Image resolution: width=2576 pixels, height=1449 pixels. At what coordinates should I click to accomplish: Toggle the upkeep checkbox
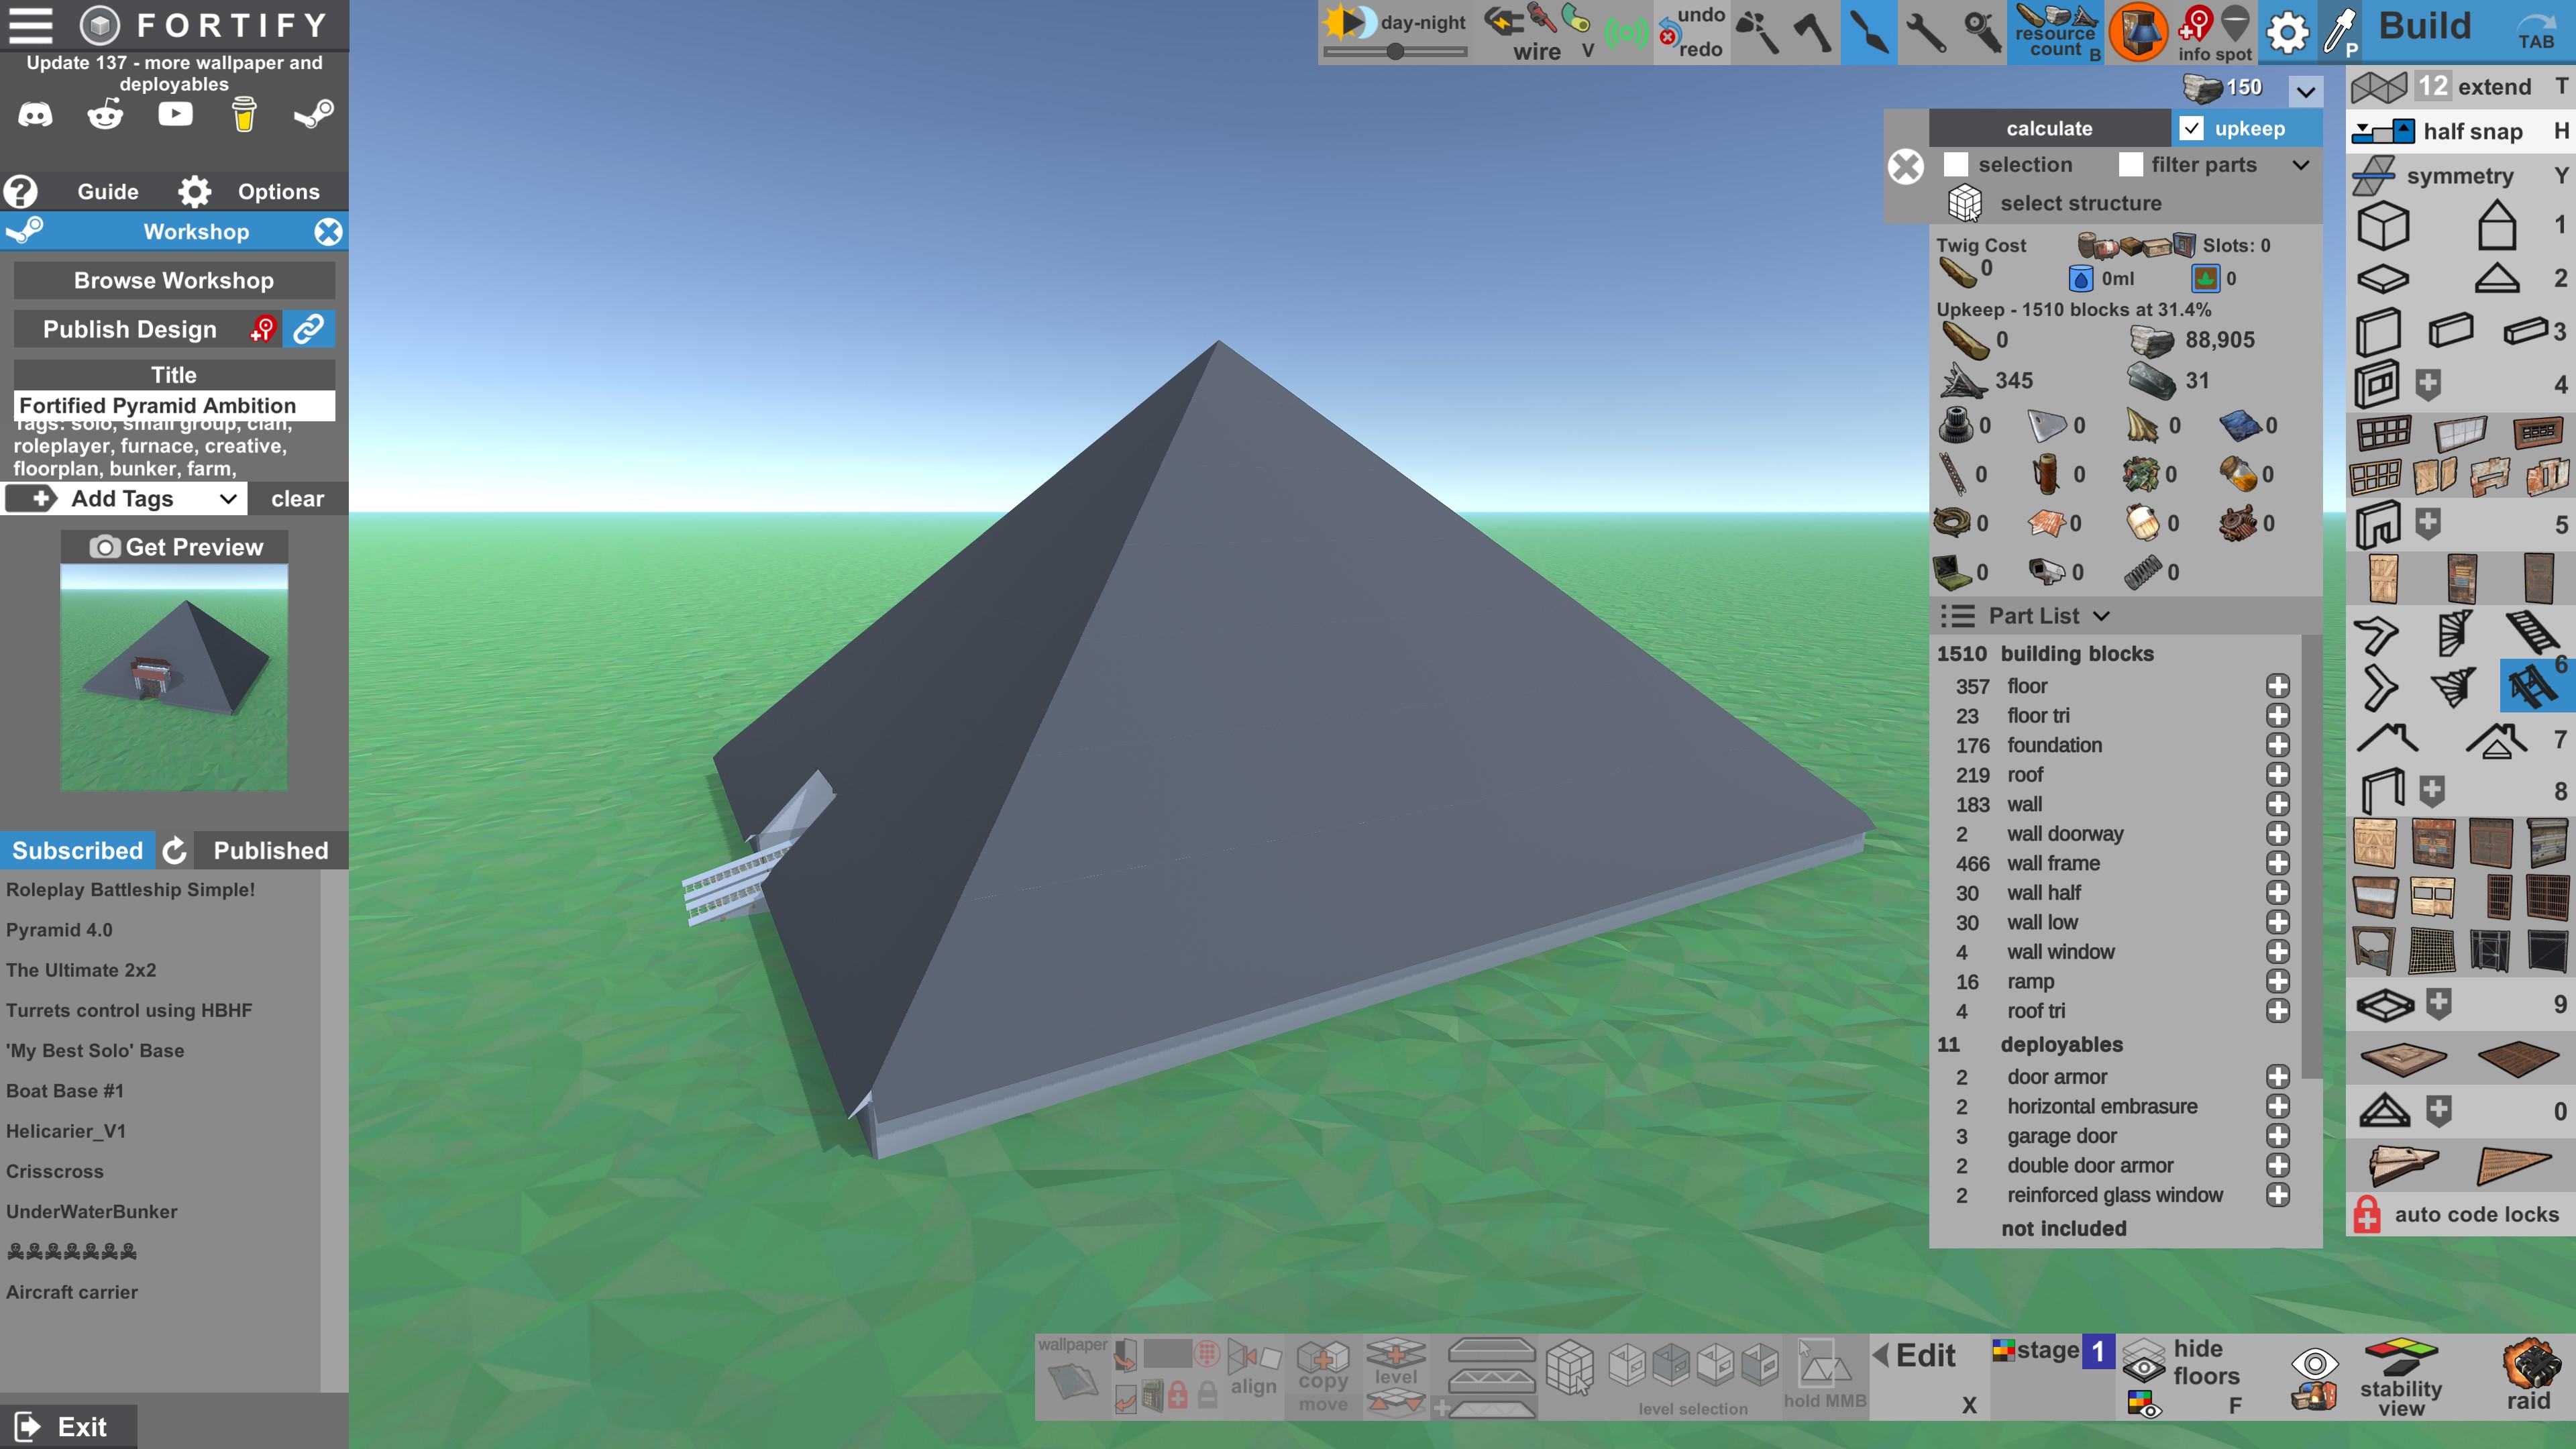coord(2191,128)
